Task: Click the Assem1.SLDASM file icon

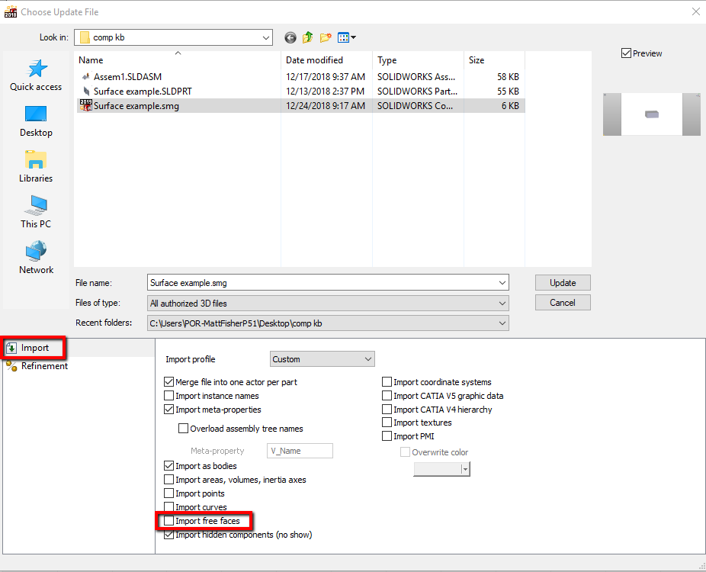Action: pyautogui.click(x=85, y=76)
